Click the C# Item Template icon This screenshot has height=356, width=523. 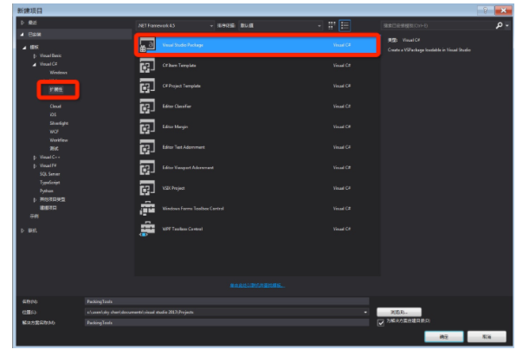tap(147, 65)
